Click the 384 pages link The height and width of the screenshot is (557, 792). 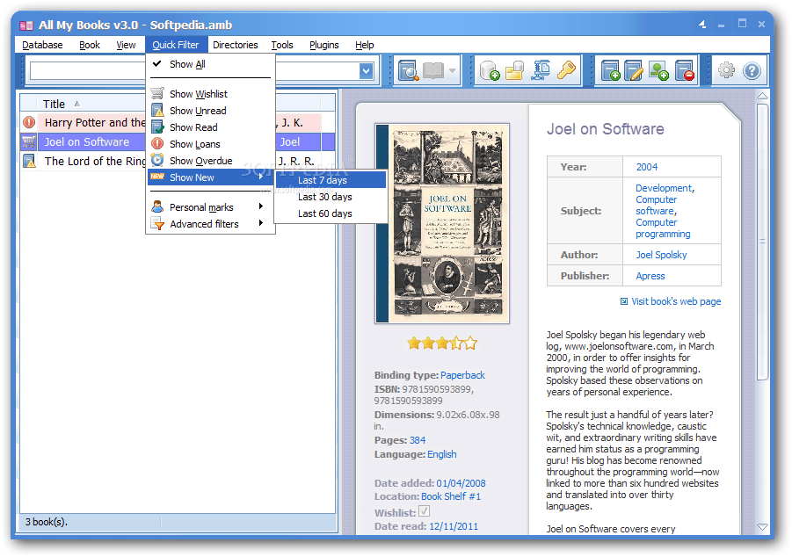(x=418, y=440)
